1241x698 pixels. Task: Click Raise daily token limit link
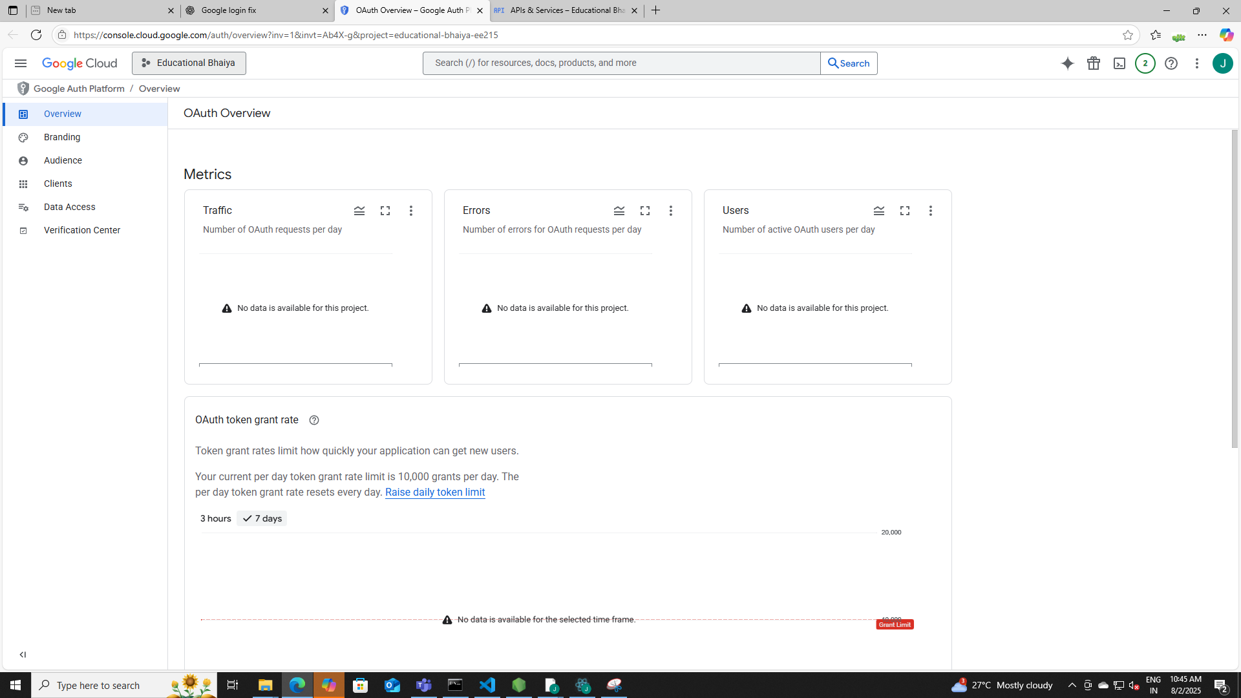(x=434, y=492)
